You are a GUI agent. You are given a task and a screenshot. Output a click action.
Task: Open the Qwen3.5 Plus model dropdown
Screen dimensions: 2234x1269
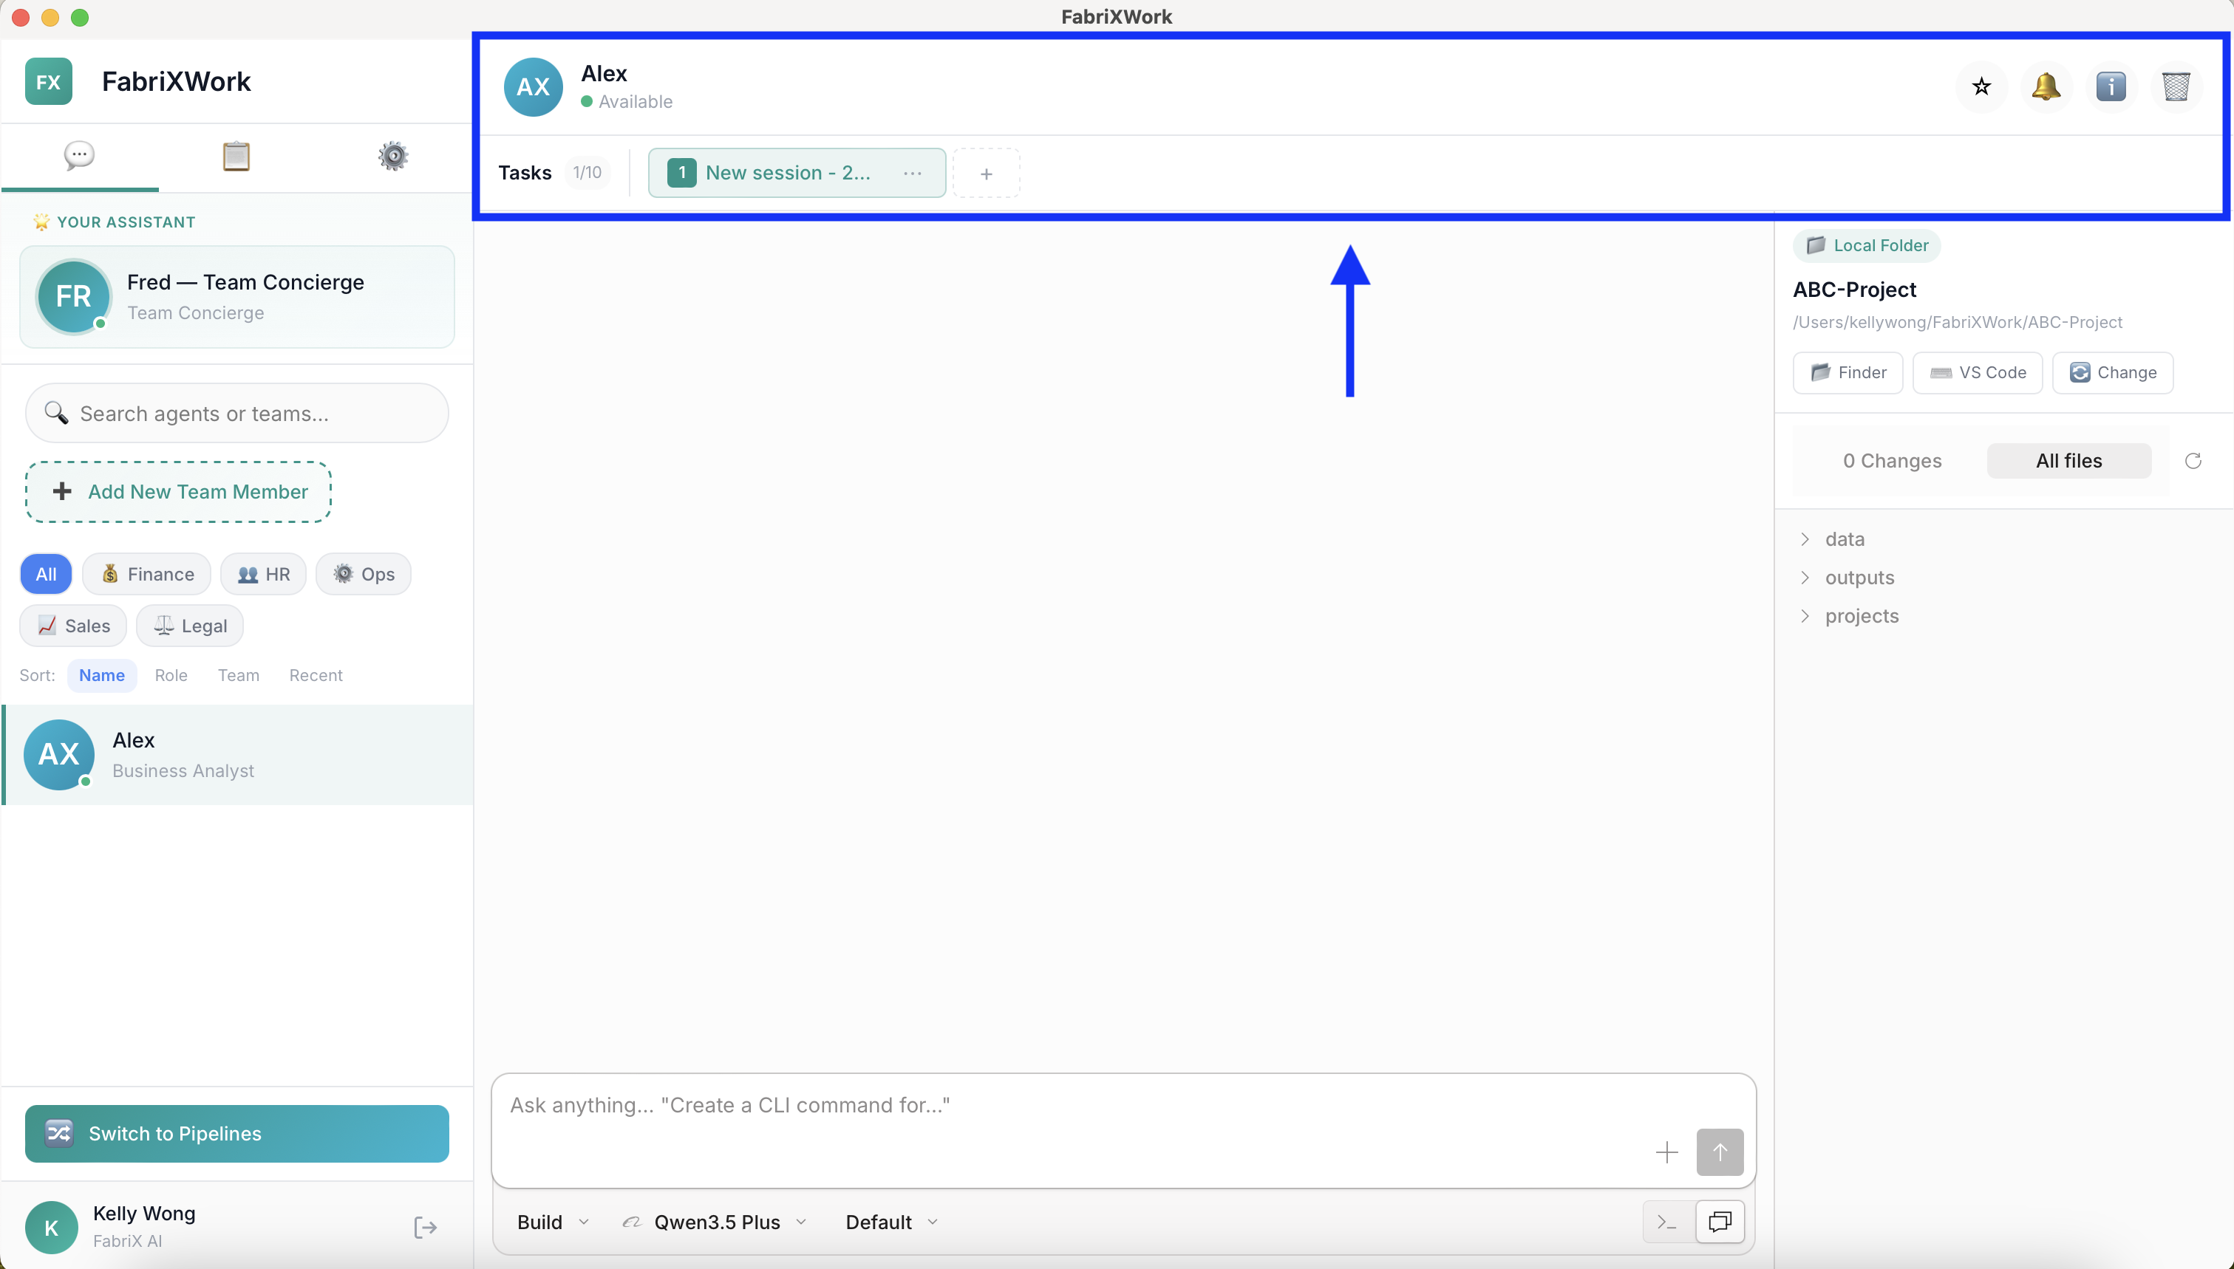(x=715, y=1222)
